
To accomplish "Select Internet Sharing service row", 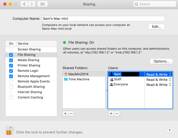I will pyautogui.click(x=31, y=92).
